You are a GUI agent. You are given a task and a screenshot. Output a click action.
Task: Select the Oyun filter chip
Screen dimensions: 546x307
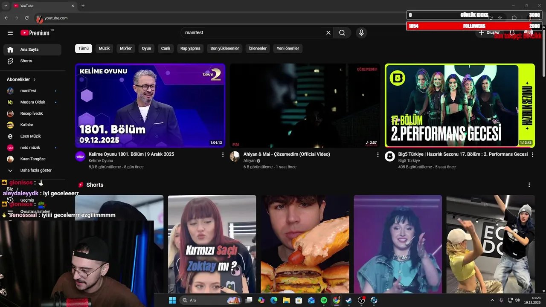coord(146,49)
